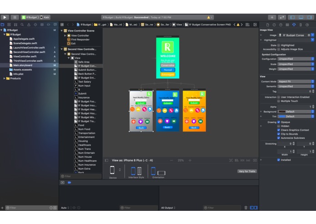Hide the right Inspectors panel toggle
This screenshot has height=224, width=316.
tap(309, 17)
